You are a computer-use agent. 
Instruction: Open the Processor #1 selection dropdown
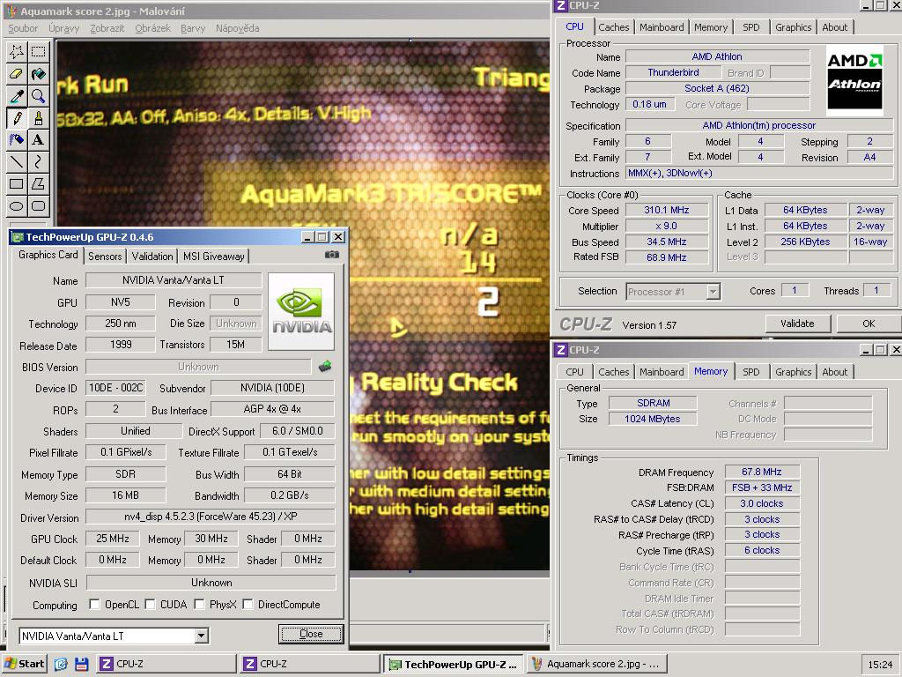[713, 292]
